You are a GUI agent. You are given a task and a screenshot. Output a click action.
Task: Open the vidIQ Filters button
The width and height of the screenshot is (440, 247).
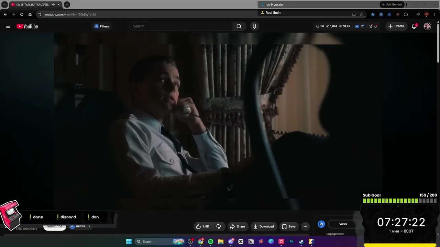pyautogui.click(x=102, y=26)
